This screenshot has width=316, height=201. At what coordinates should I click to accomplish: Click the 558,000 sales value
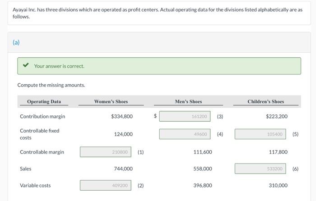pyautogui.click(x=203, y=169)
